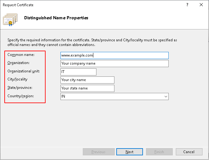Click the "Common name:" label
Screen dimensions: 209x160
coord(21,55)
